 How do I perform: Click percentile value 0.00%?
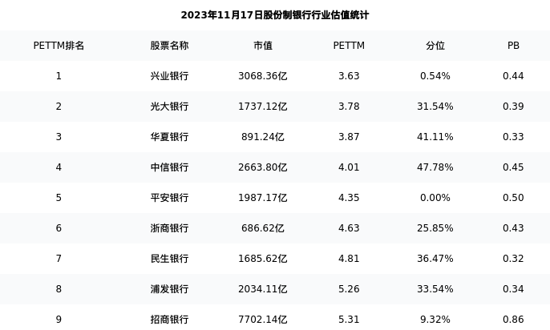[x=435, y=198]
